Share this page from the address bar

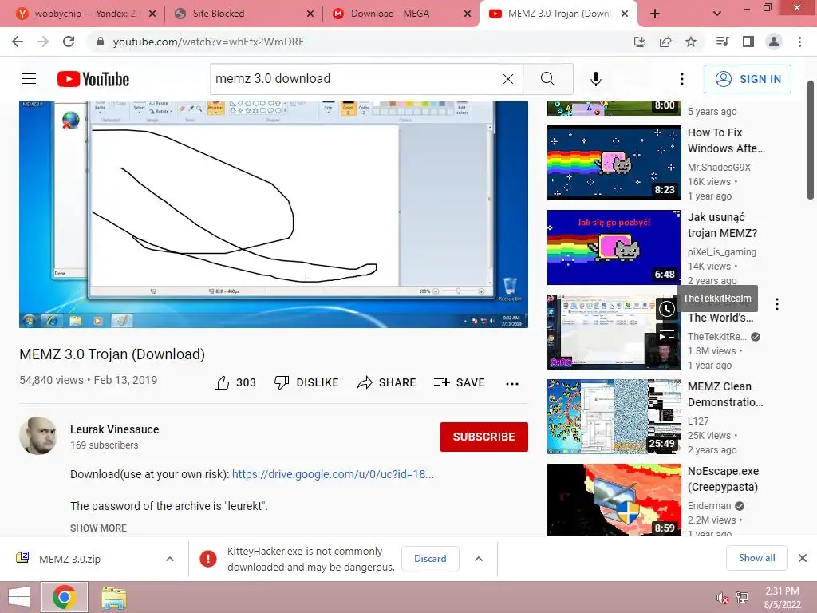pos(665,42)
